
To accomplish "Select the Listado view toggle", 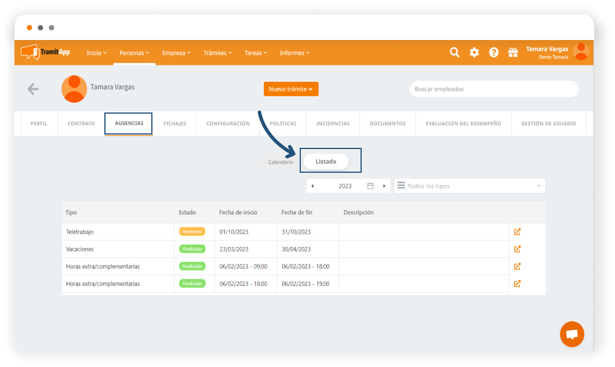I will [326, 162].
